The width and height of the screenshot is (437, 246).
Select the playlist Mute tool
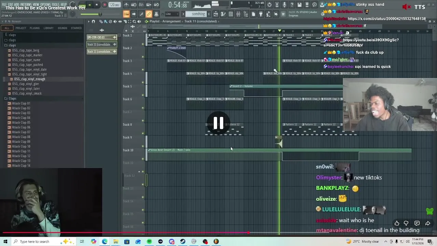coord(115,22)
